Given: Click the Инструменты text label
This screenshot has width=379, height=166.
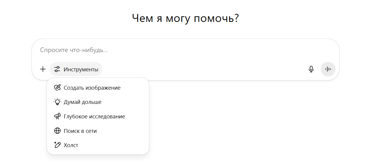Looking at the screenshot, I should [81, 70].
